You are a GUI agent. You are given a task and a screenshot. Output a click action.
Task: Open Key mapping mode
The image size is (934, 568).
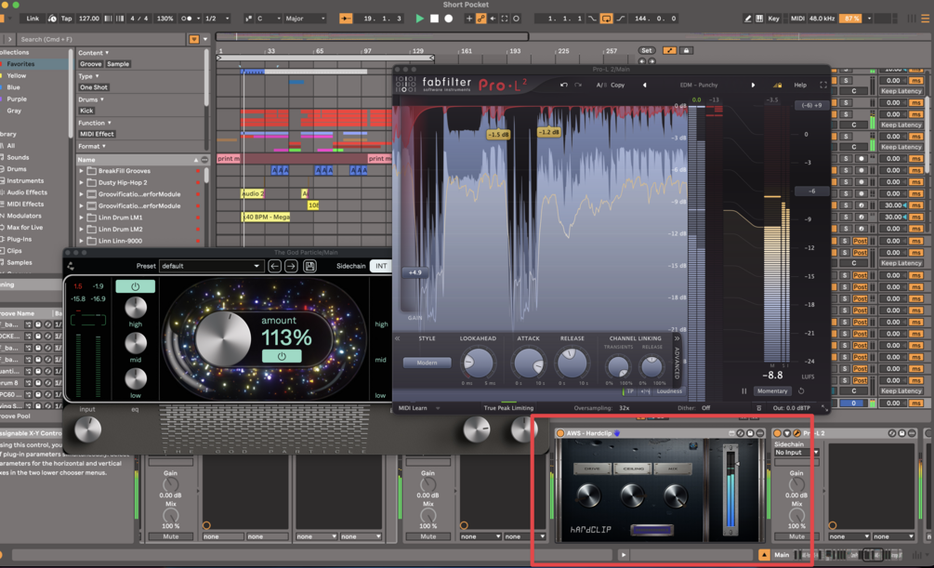773,19
